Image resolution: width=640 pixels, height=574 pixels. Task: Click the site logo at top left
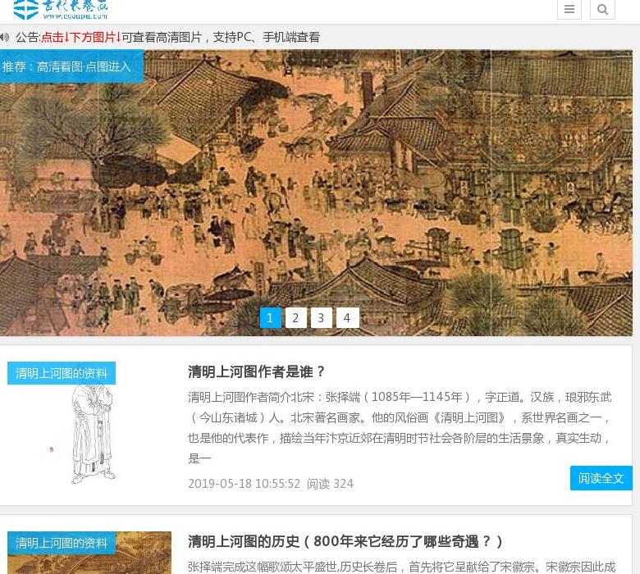pyautogui.click(x=61, y=10)
